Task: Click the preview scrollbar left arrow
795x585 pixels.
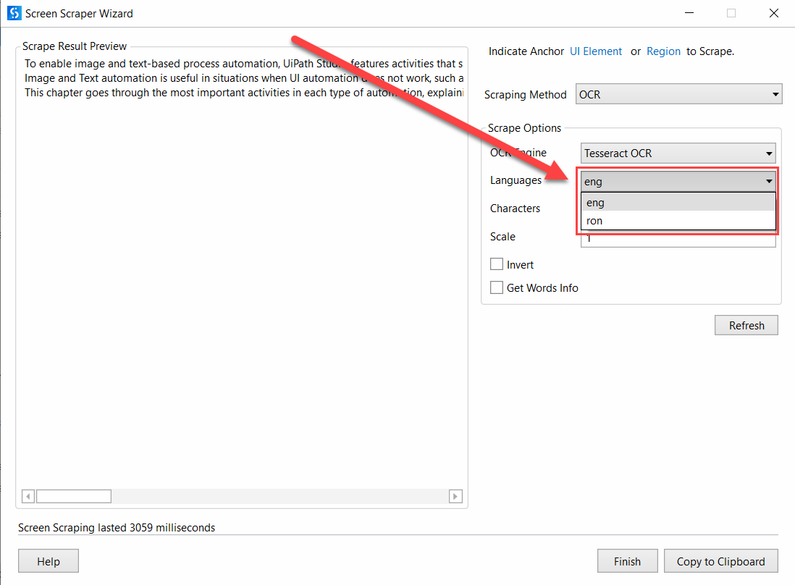Action: coord(28,496)
